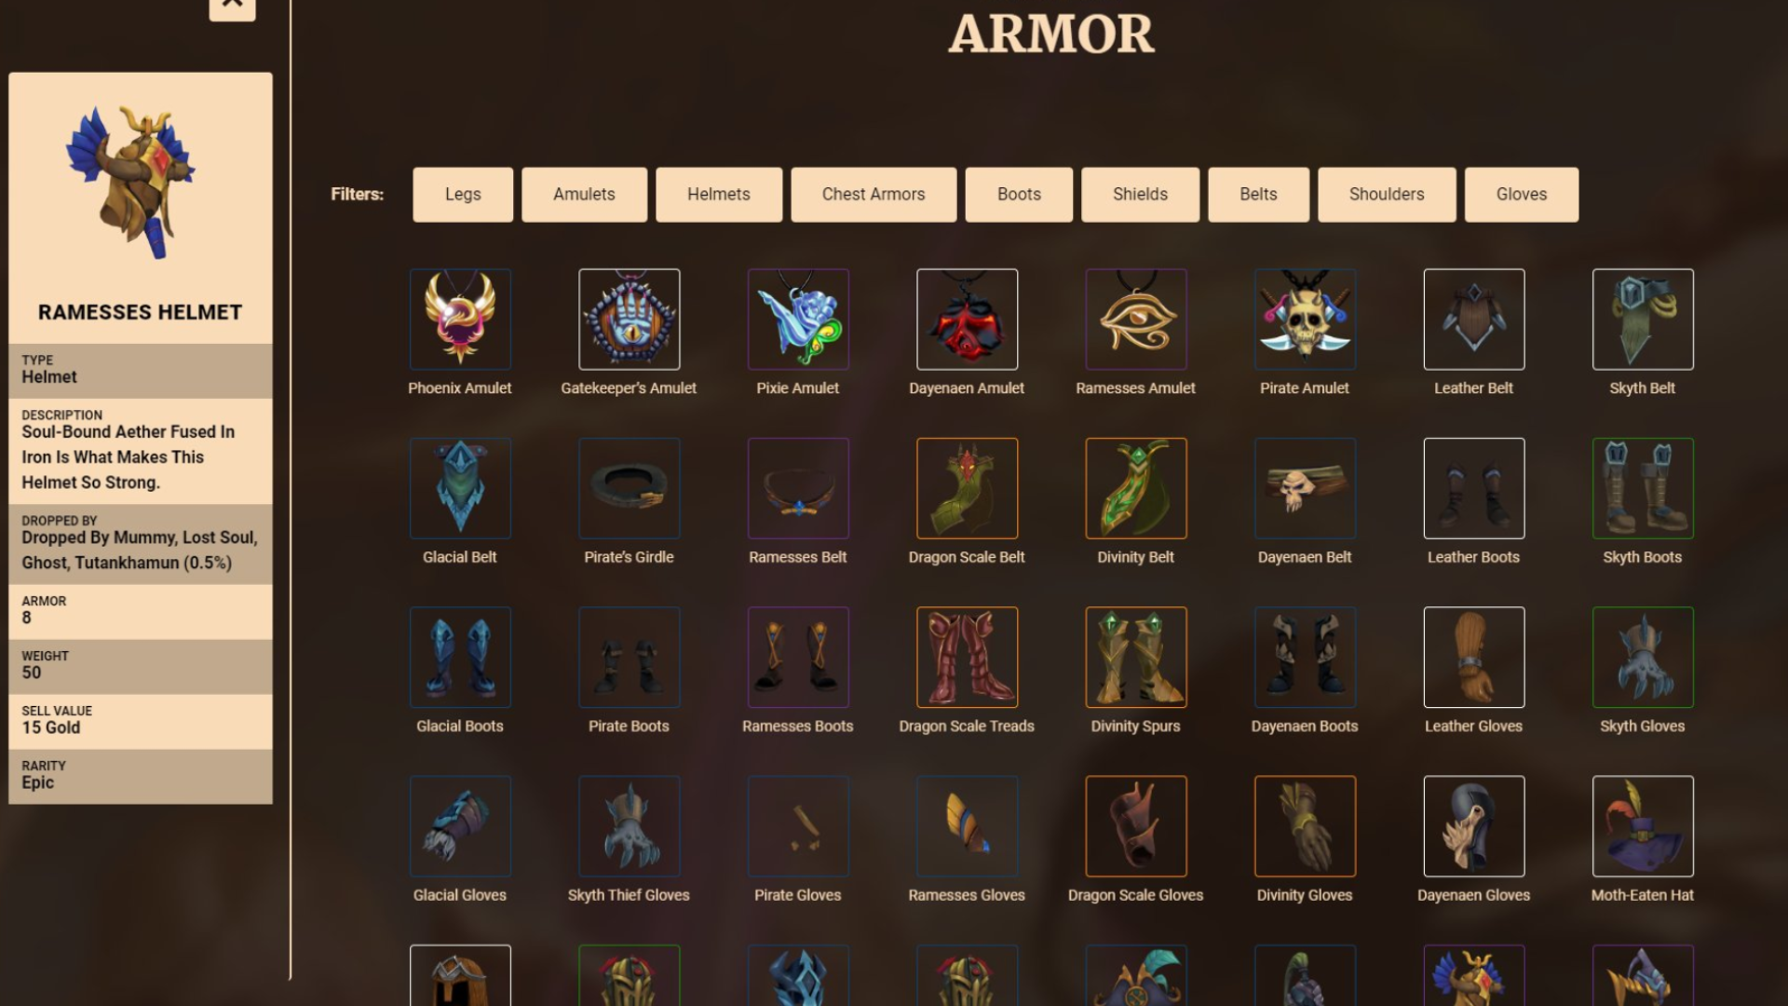Filter armor by Amulets
Viewport: 1788px width, 1006px height.
[584, 195]
